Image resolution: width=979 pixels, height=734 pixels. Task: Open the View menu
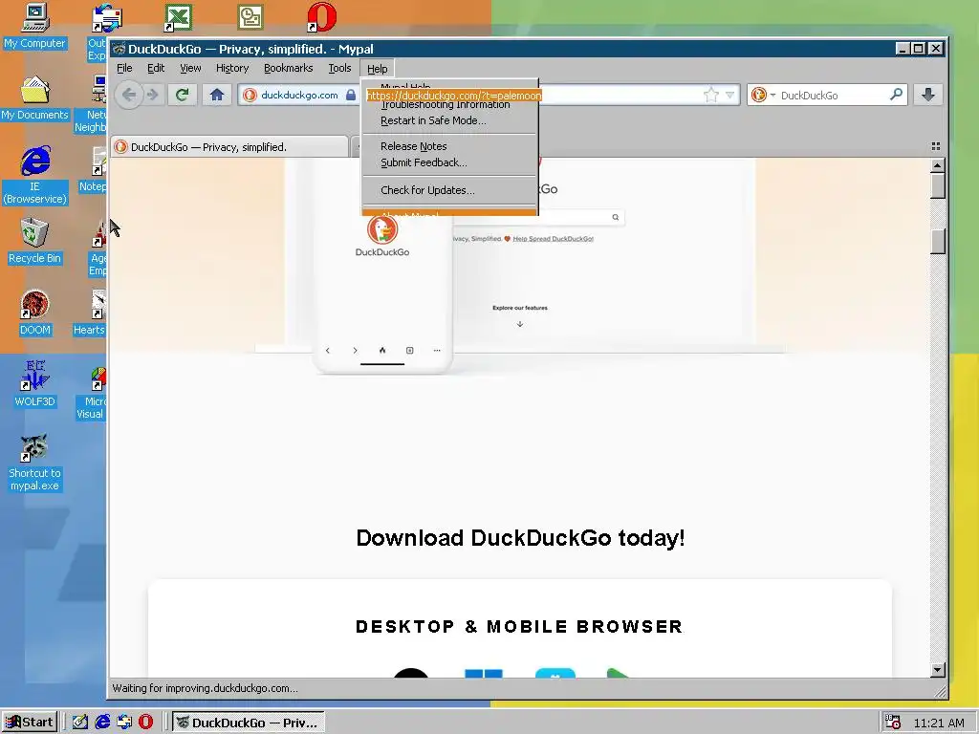190,68
